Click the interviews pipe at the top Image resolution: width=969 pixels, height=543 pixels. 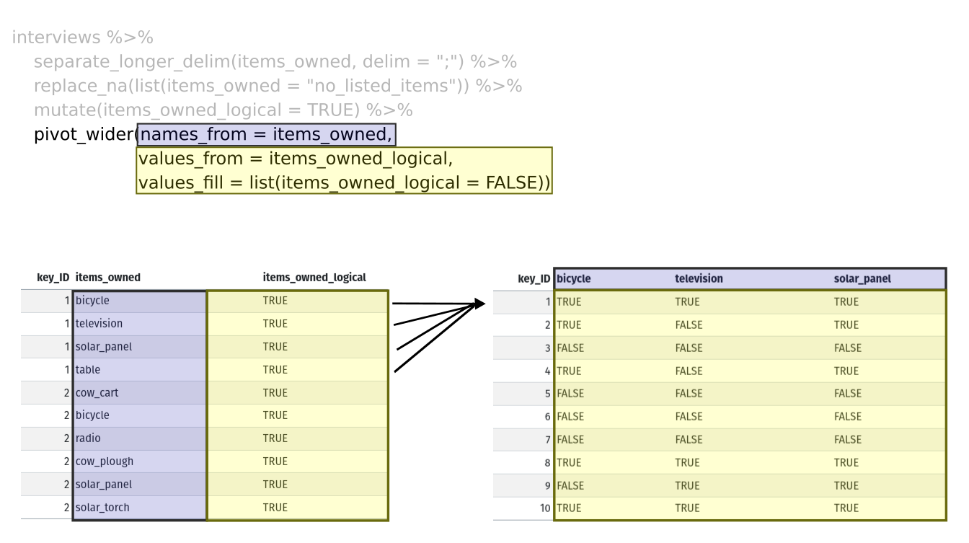[58, 37]
